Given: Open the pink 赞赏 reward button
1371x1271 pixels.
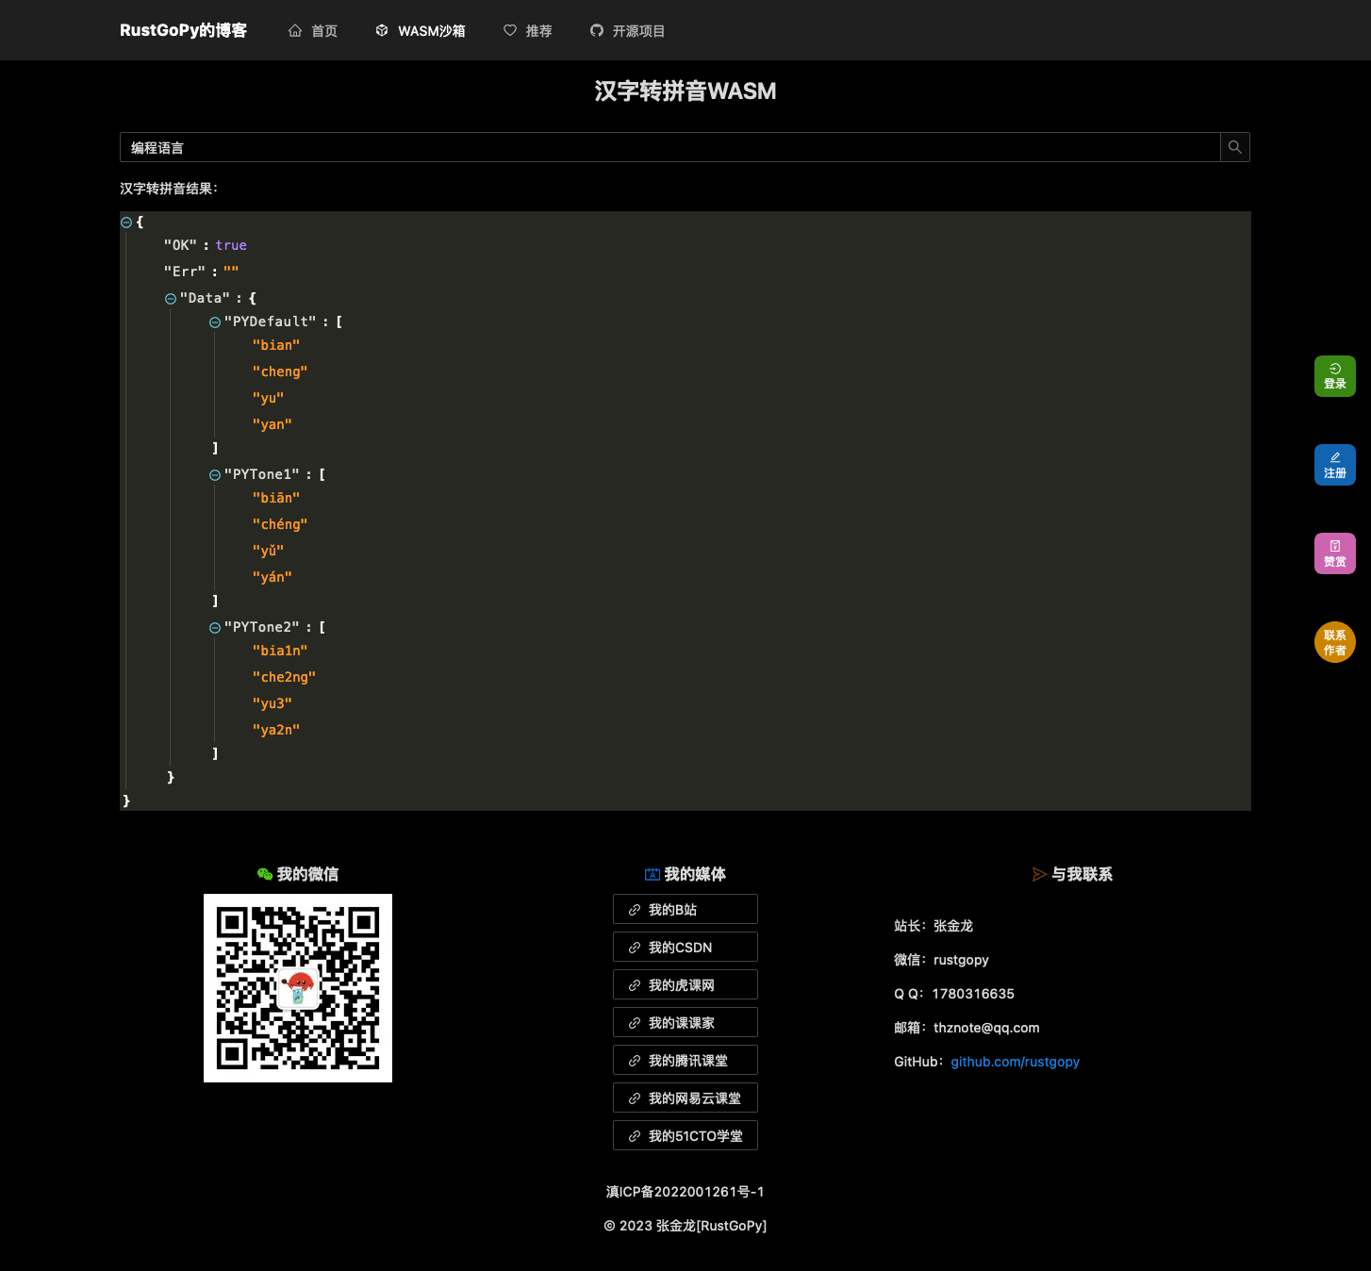Looking at the screenshot, I should tap(1335, 553).
